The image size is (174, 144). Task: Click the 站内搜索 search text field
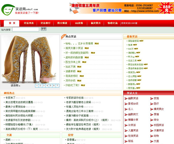(26, 30)
